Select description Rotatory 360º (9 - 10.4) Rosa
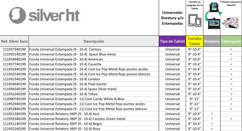 65,128
